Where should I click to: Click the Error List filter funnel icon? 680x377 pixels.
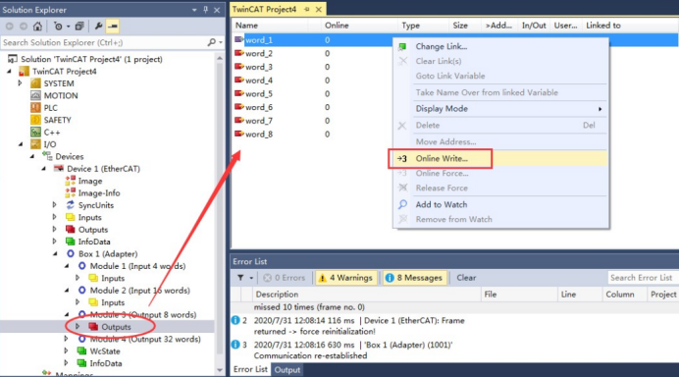click(240, 278)
